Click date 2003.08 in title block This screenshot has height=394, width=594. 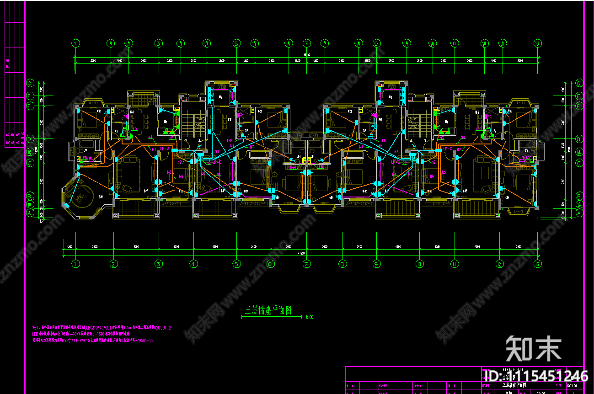[x=571, y=385]
